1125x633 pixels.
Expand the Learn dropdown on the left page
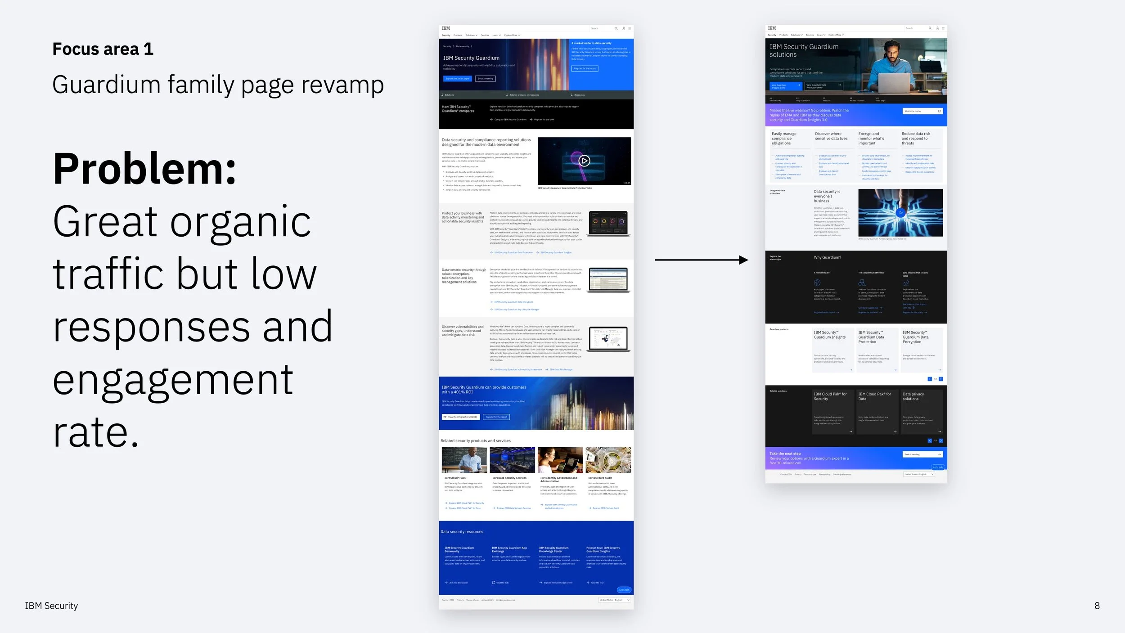pyautogui.click(x=496, y=35)
